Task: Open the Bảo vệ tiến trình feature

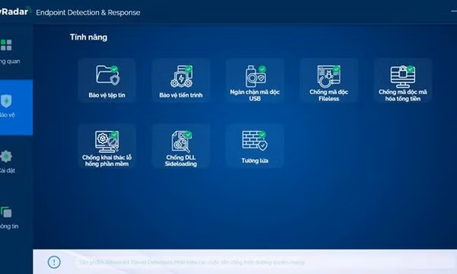Action: tap(181, 81)
